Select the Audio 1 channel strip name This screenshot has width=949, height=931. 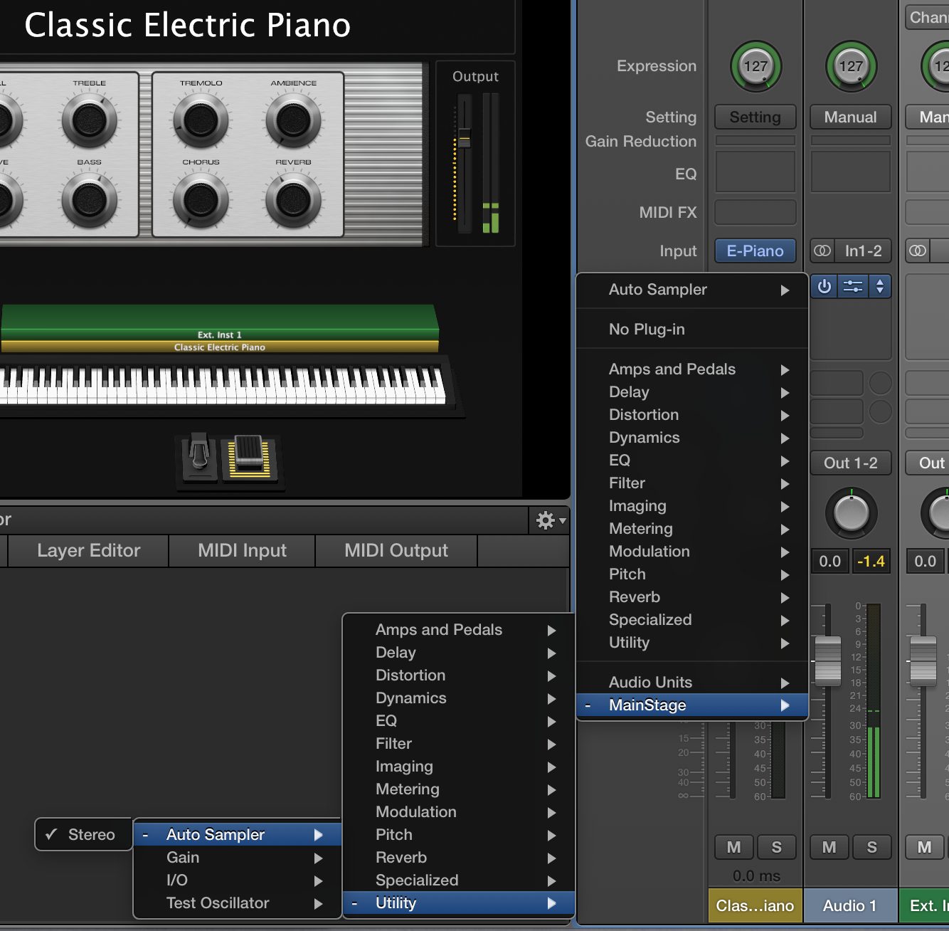[x=851, y=905]
